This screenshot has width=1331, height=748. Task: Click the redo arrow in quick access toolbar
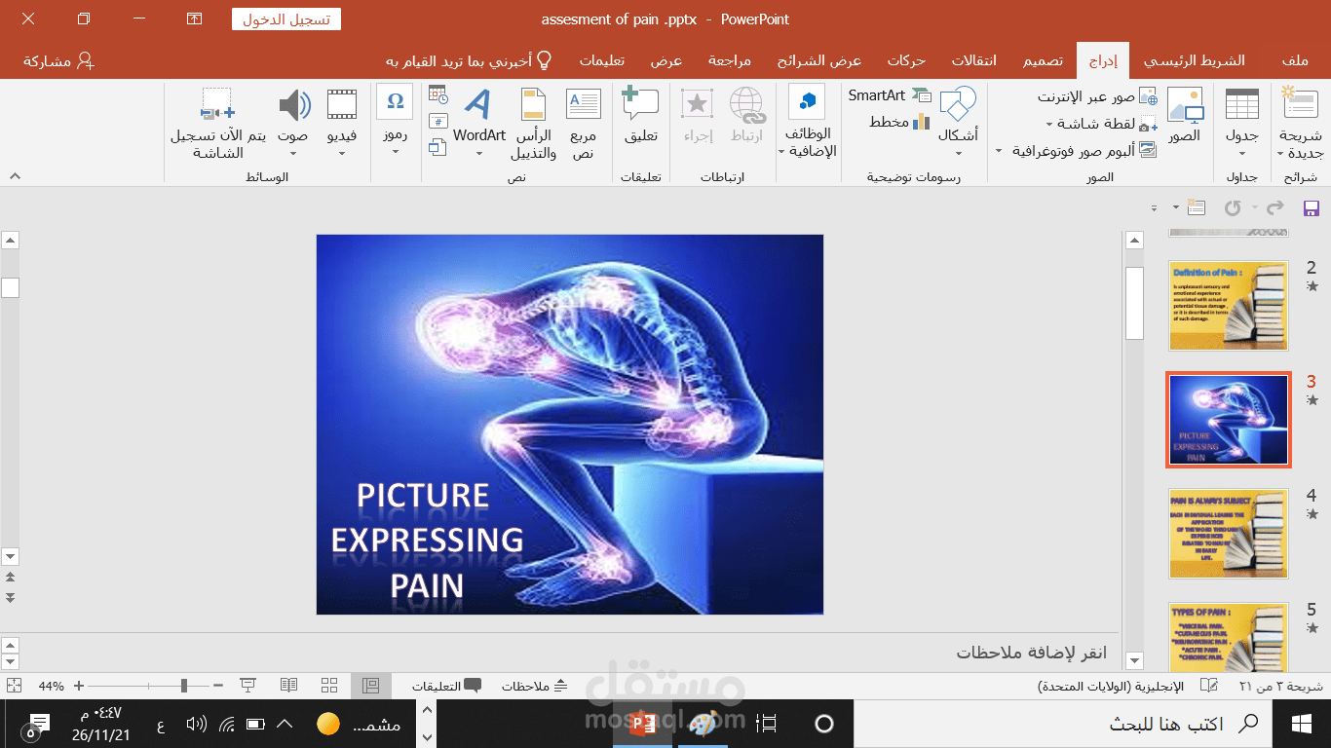coord(1273,207)
